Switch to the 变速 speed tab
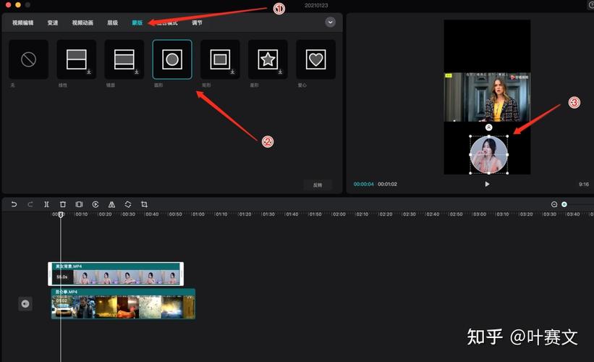This screenshot has height=362, width=594. click(x=53, y=22)
